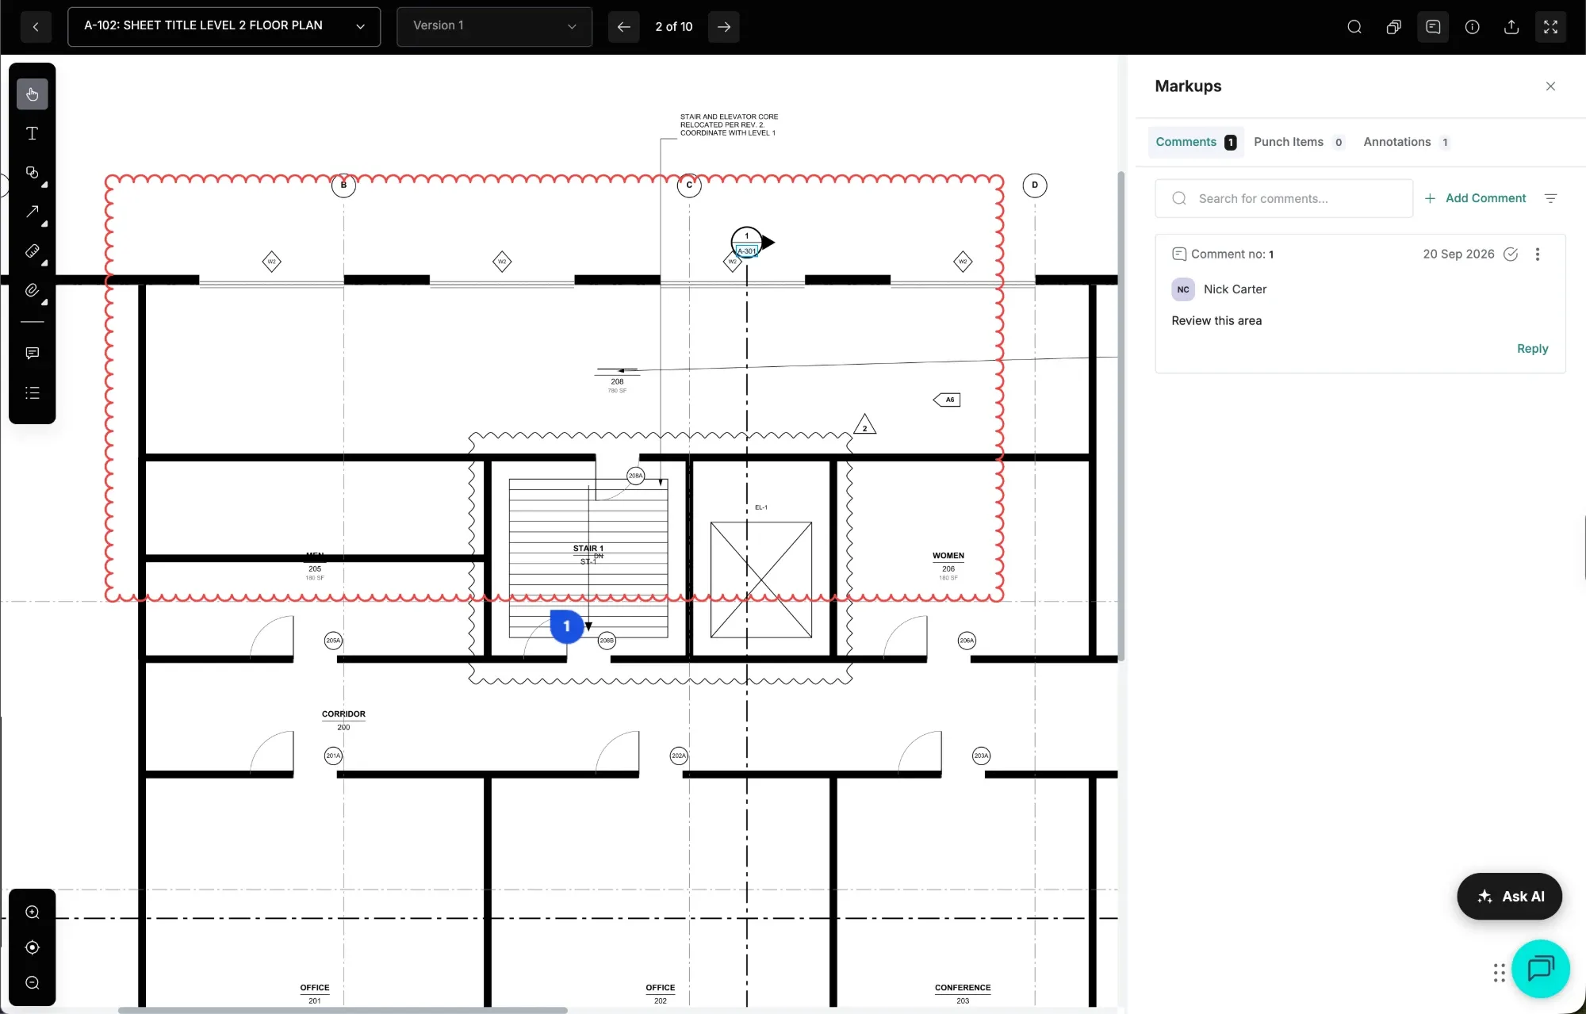Zoom out of the drawing
1586x1014 pixels.
pos(33,983)
